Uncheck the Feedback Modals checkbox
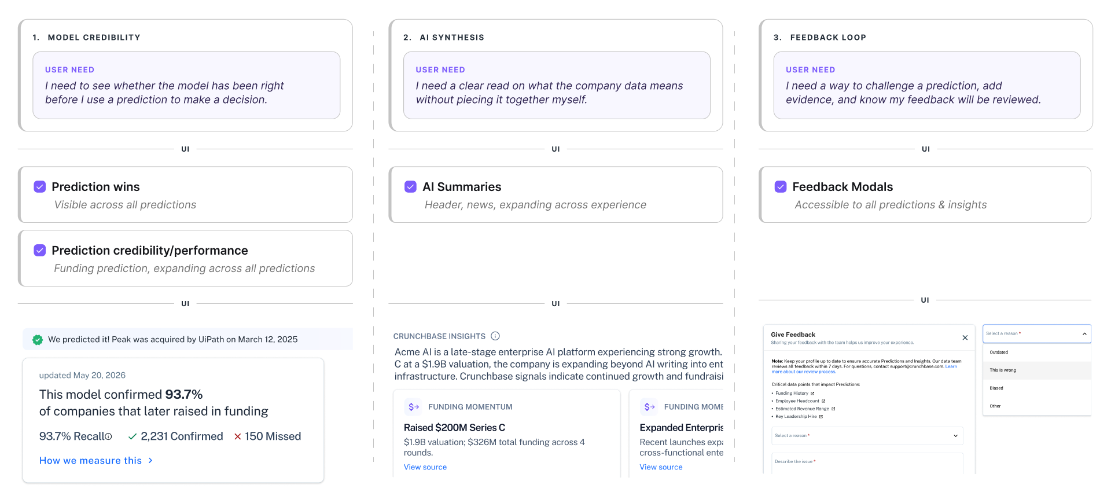The width and height of the screenshot is (1111, 503). [781, 187]
